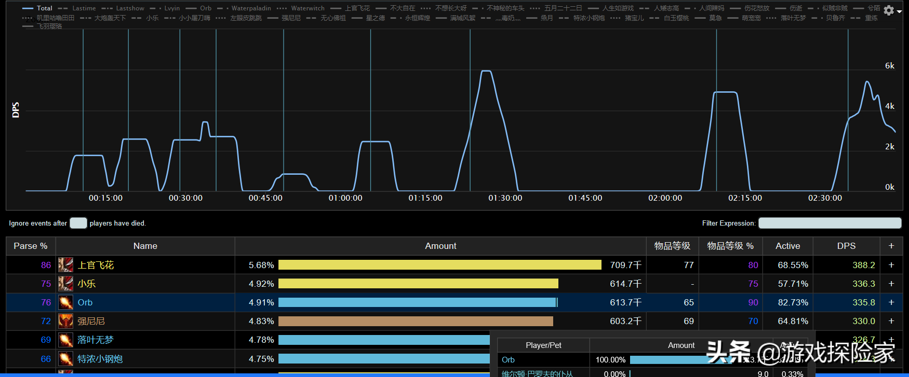Click the 02:15:00 time label on chart axis
909x377 pixels.
[x=745, y=198]
